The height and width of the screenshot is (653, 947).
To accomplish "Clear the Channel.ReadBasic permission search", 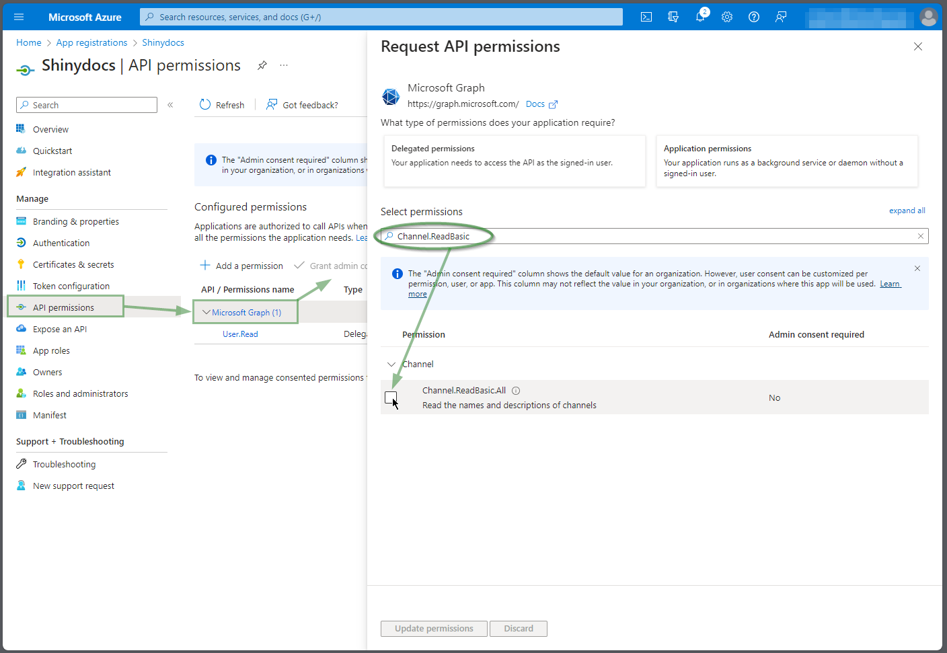I will tap(921, 236).
